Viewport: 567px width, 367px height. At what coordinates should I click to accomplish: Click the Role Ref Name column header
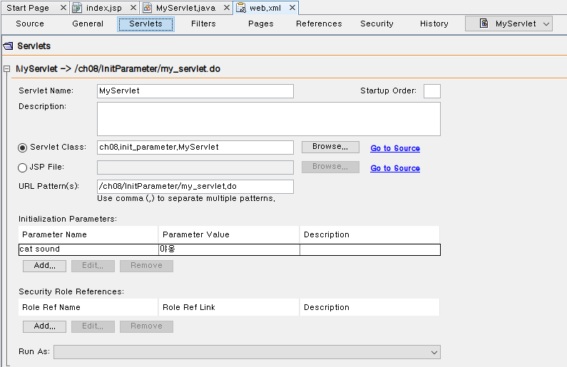[x=88, y=307]
